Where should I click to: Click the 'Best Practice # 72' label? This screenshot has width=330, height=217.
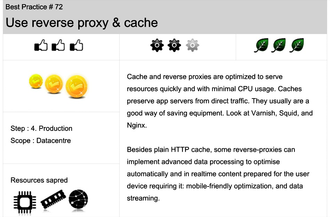coord(34,7)
